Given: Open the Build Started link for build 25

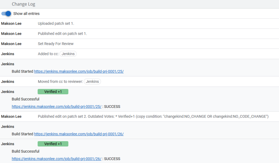Looking at the screenshot, I should tap(79, 71).
